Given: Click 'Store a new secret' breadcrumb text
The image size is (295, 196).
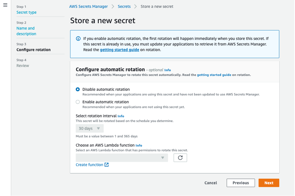Looking at the screenshot, I should click(x=157, y=7).
